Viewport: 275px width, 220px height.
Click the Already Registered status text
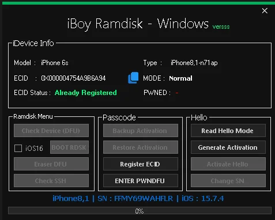[86, 93]
